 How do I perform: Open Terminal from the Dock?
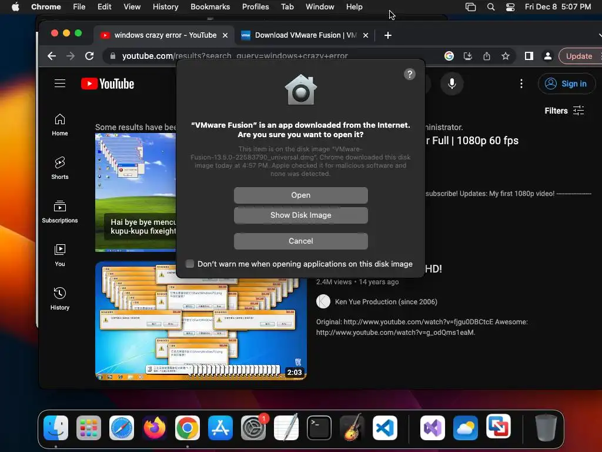click(x=319, y=428)
